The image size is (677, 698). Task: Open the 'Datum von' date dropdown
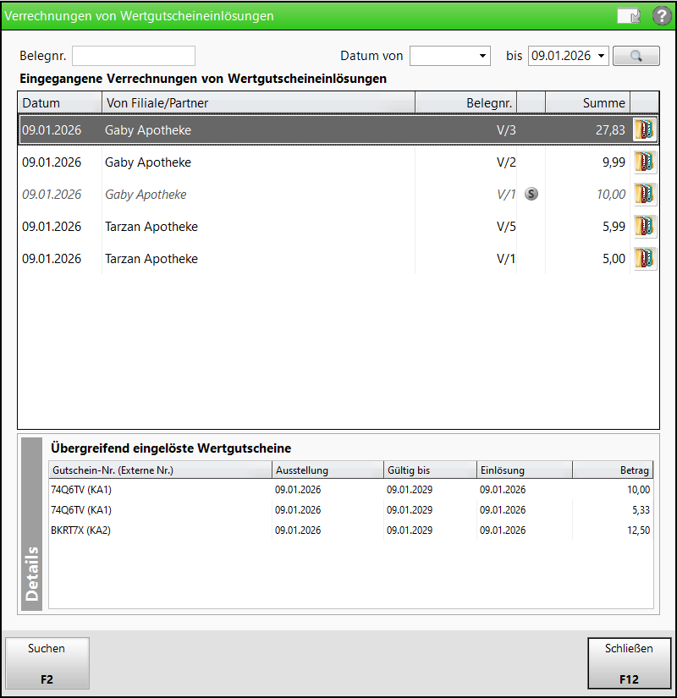483,56
